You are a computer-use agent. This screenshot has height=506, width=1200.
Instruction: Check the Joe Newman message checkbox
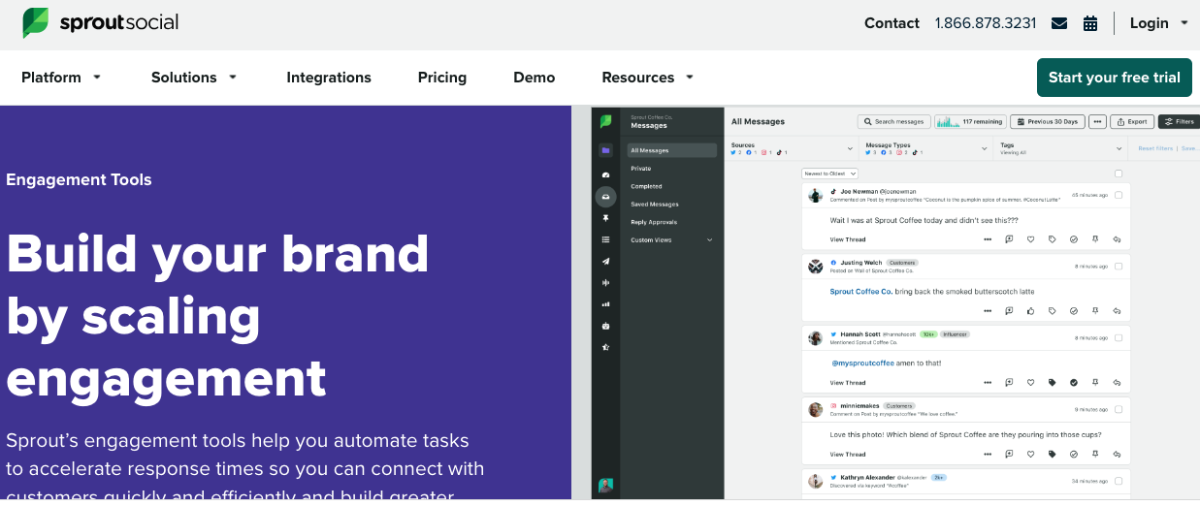1119,195
